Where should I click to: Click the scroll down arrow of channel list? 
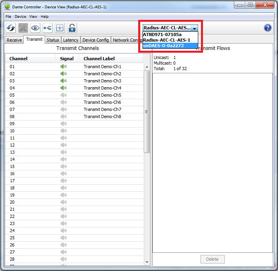pos(147,262)
